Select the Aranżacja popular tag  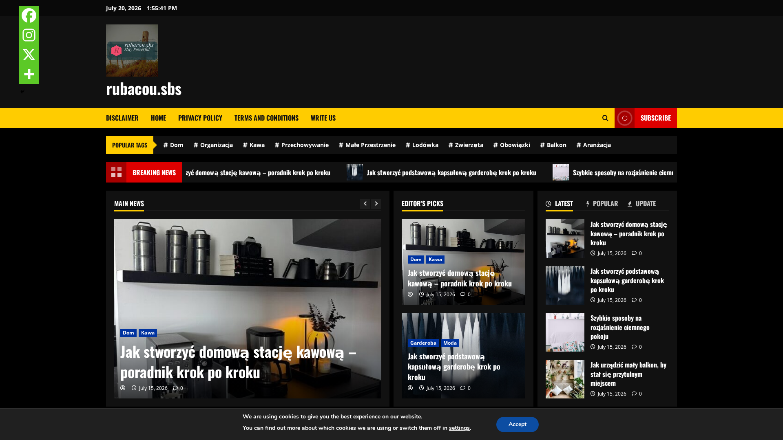(594, 145)
